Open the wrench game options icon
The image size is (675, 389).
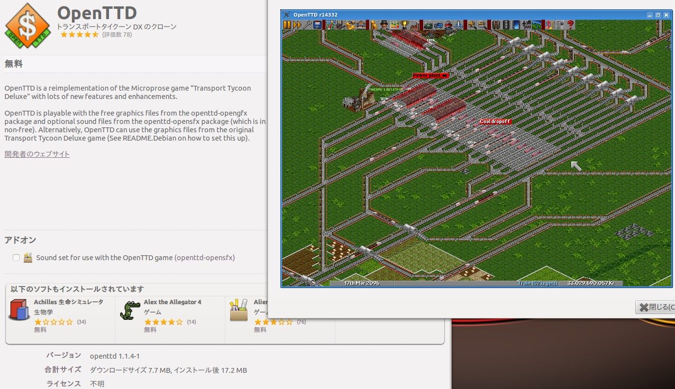[x=308, y=24]
